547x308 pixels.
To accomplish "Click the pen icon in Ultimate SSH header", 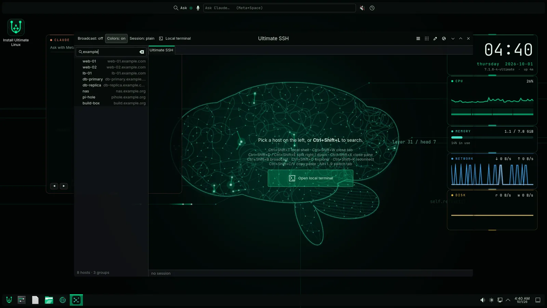I will (x=435, y=39).
